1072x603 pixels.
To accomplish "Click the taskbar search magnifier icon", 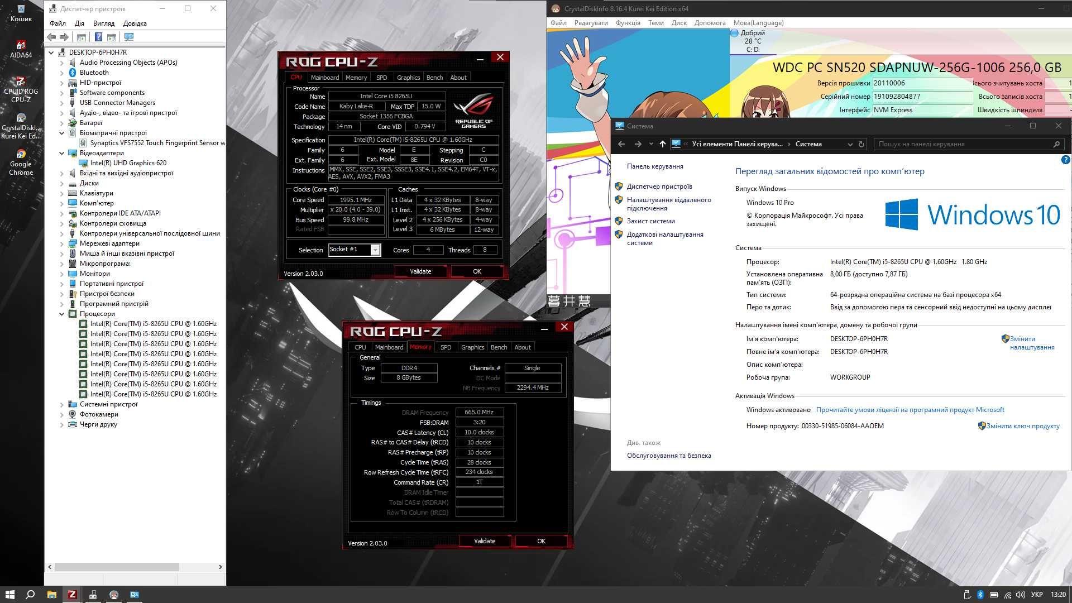I will [x=30, y=595].
